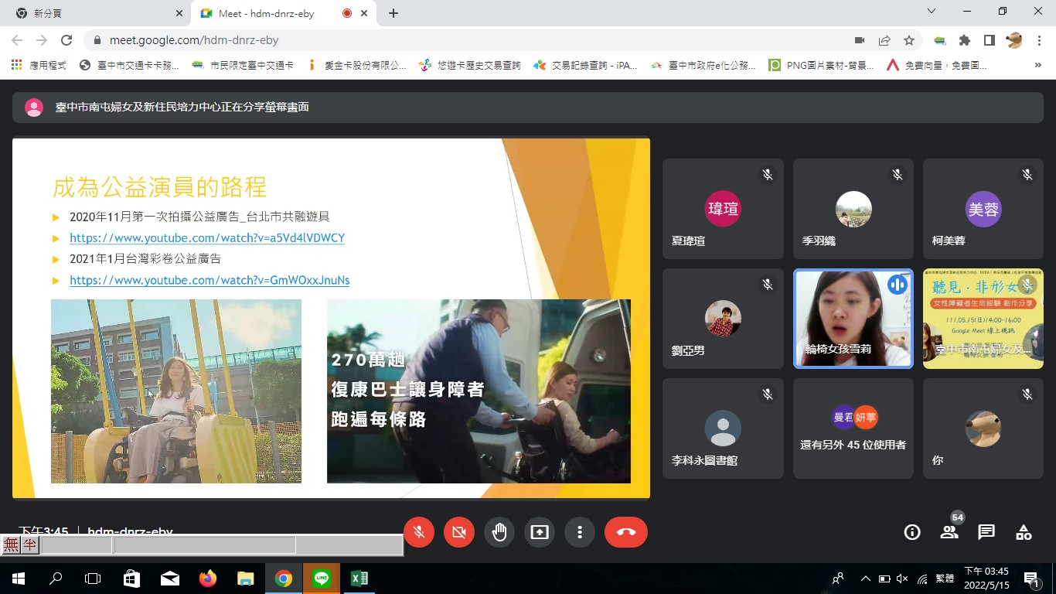Viewport: 1056px width, 594px height.
Task: Click the 輪椅女孩雪莉 video tile
Action: pos(853,319)
